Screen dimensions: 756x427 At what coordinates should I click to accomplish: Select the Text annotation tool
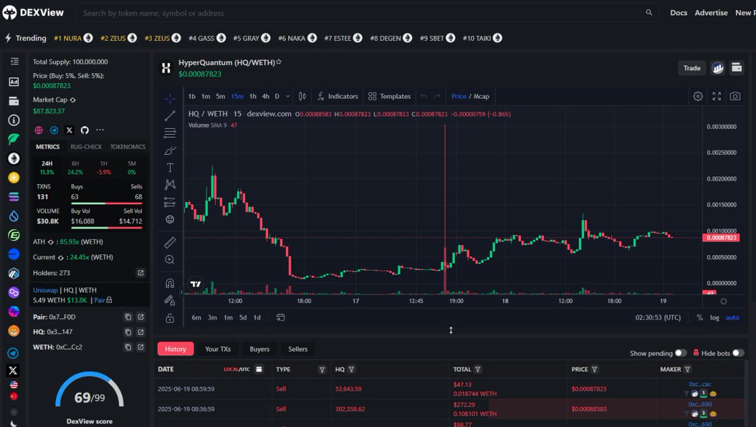coord(169,168)
